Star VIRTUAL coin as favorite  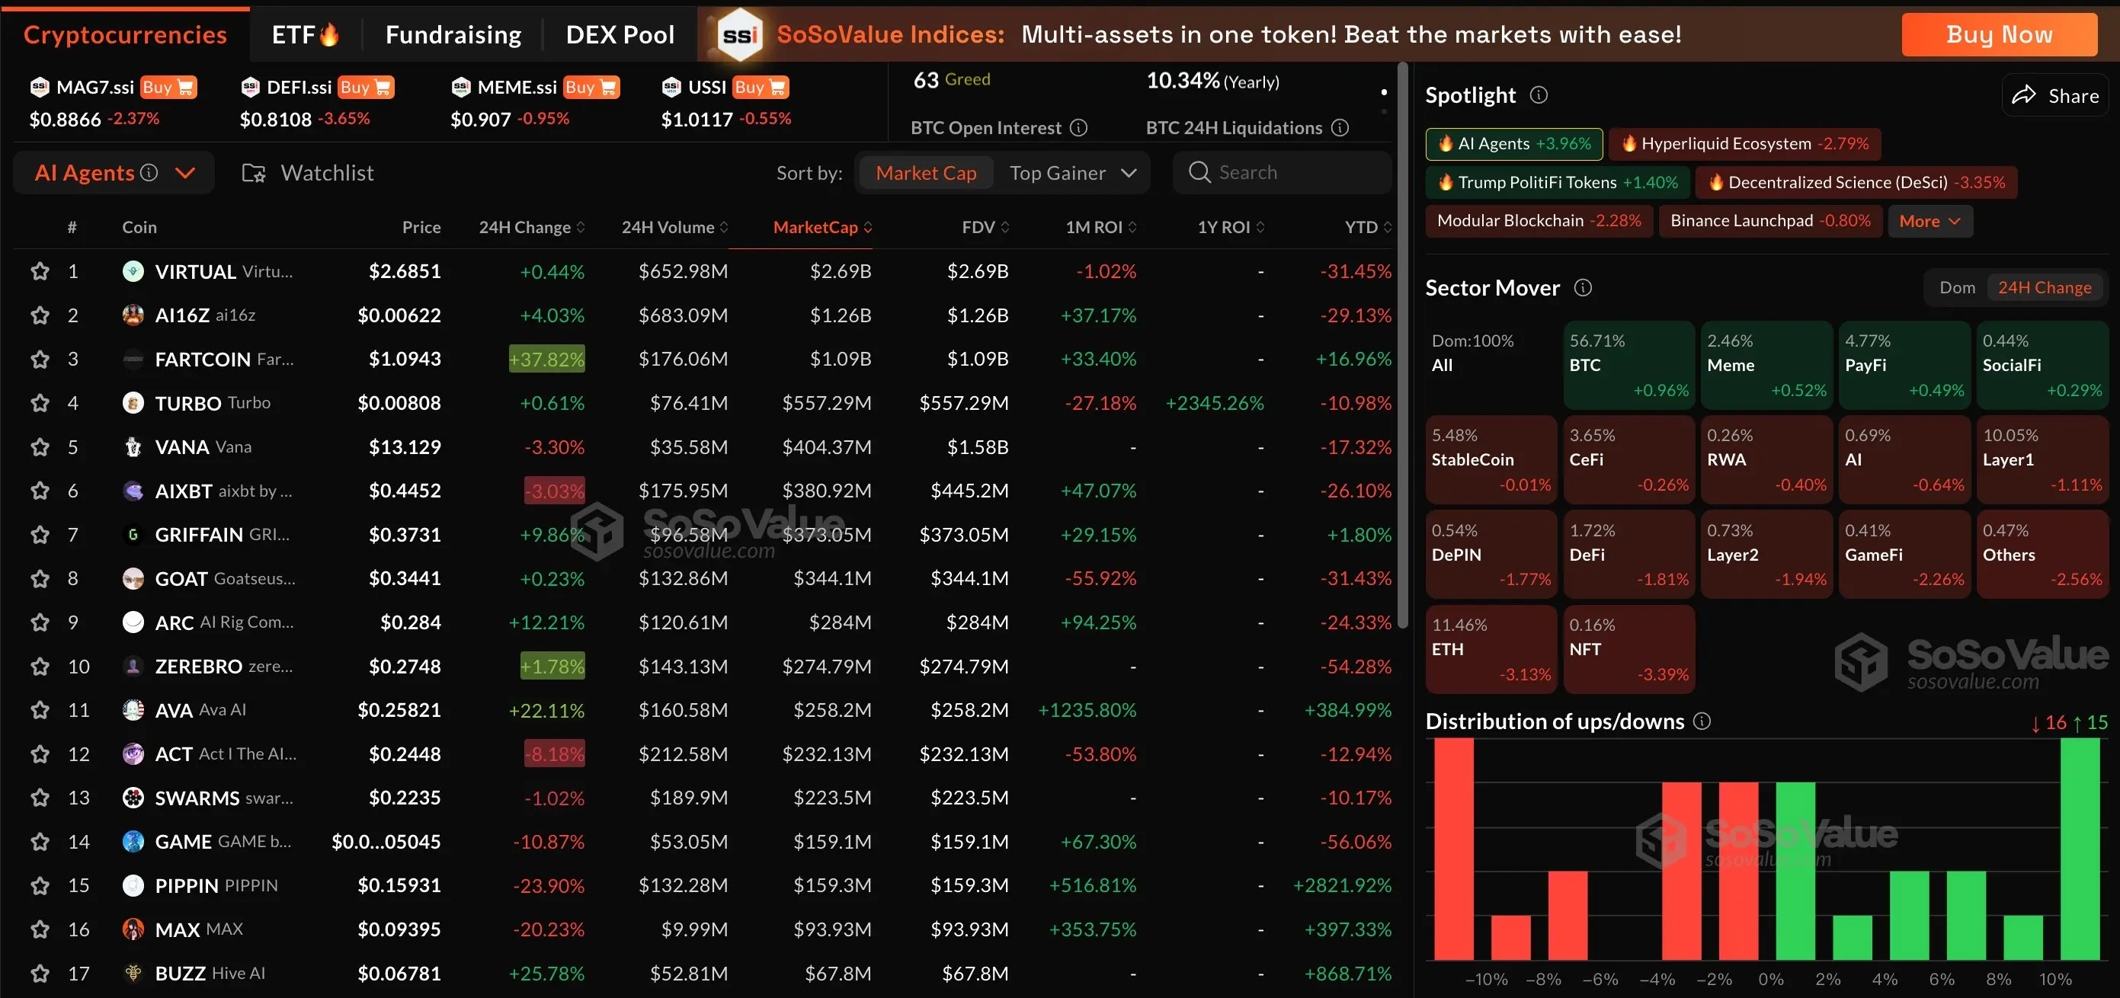coord(40,271)
